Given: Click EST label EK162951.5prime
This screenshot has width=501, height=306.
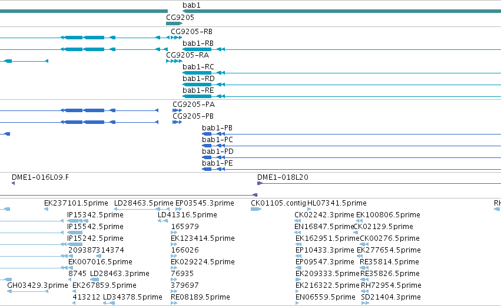Looking at the screenshot, I should [x=327, y=238].
